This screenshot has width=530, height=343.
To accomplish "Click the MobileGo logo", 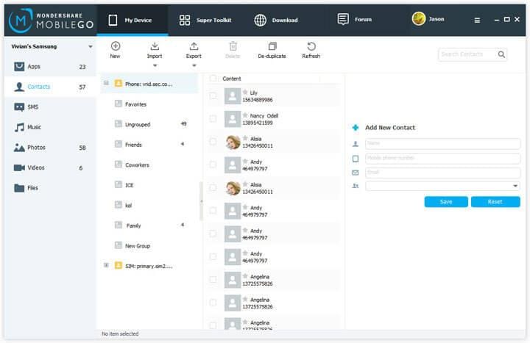I will [51, 21].
